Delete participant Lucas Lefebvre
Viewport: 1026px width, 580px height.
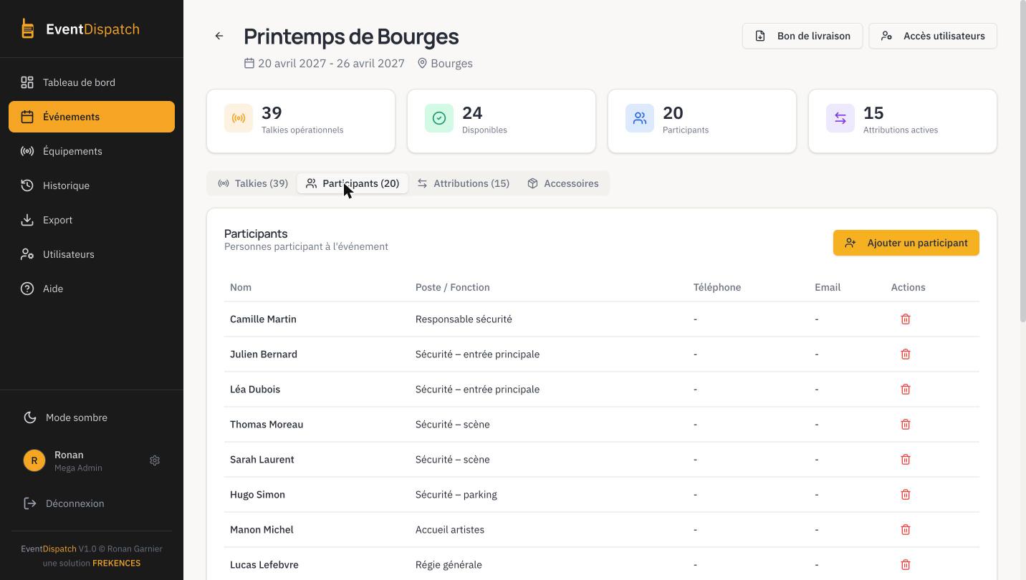tap(906, 565)
